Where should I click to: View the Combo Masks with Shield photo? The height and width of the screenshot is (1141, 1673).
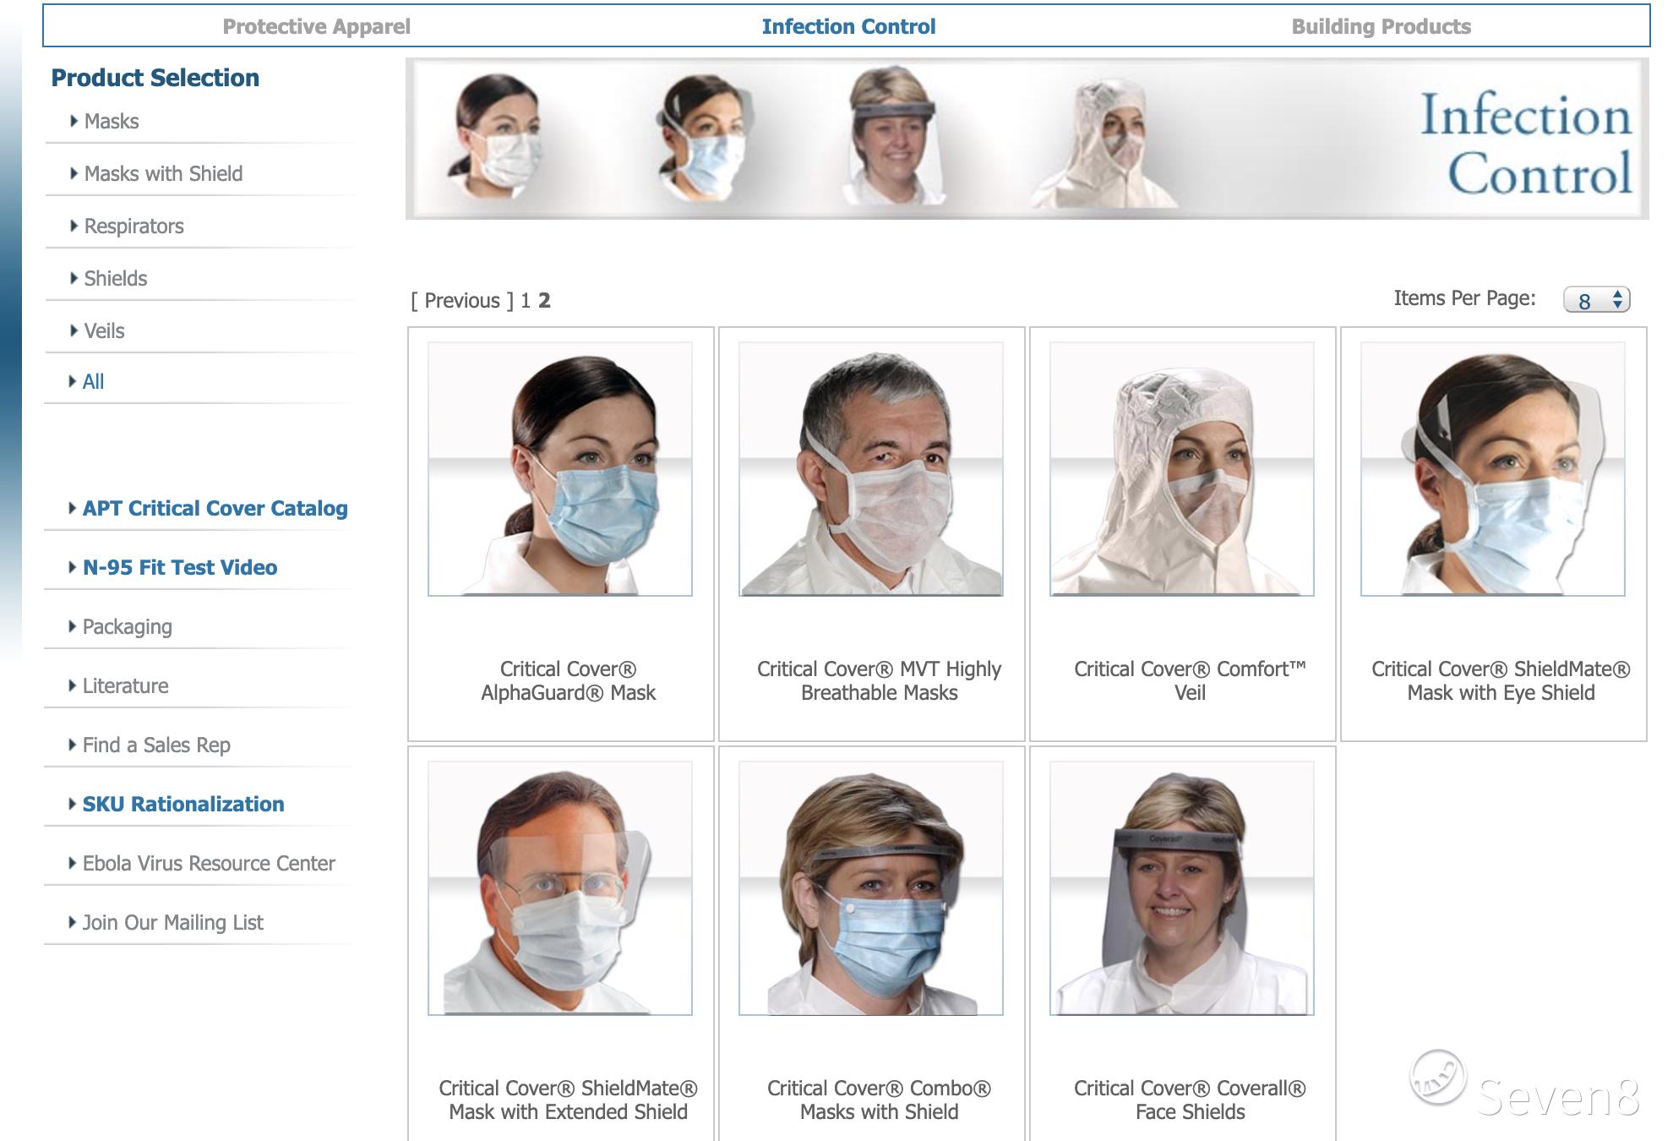870,887
